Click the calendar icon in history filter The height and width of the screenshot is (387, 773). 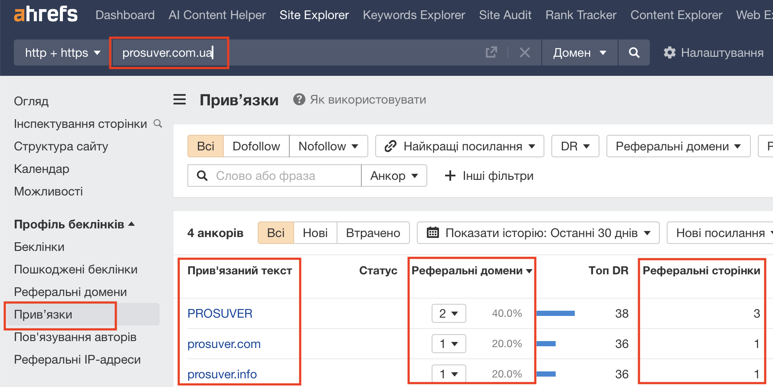click(x=433, y=233)
